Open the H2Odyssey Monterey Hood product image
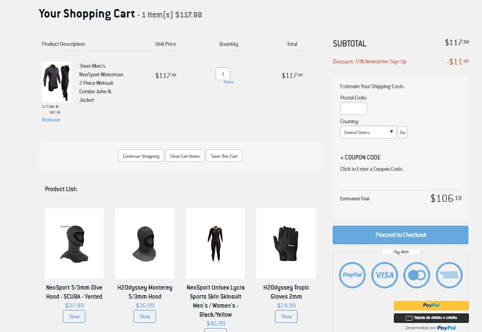 pyautogui.click(x=144, y=243)
